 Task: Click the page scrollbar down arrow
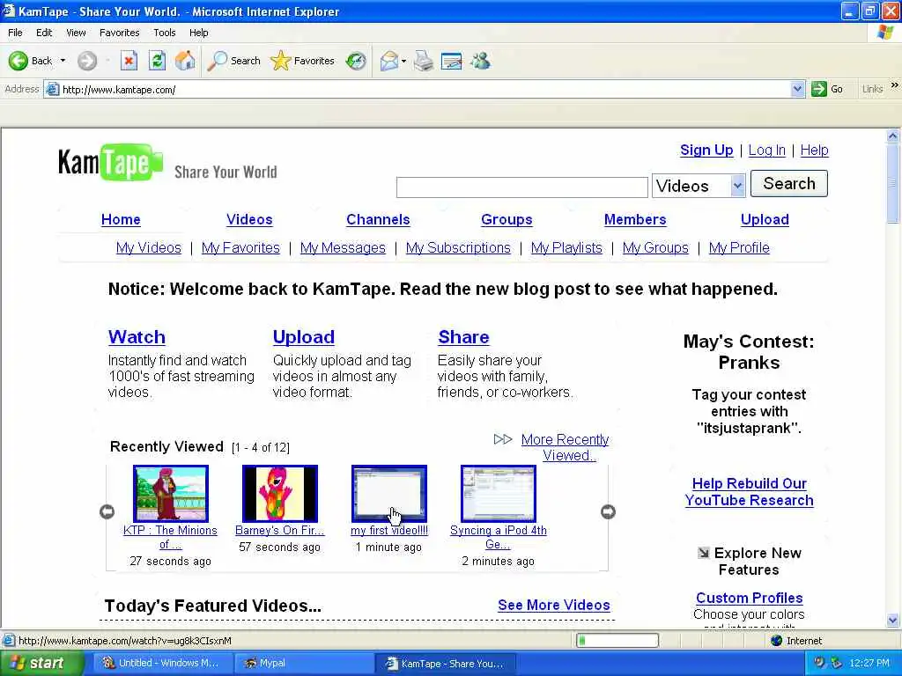coord(893,620)
